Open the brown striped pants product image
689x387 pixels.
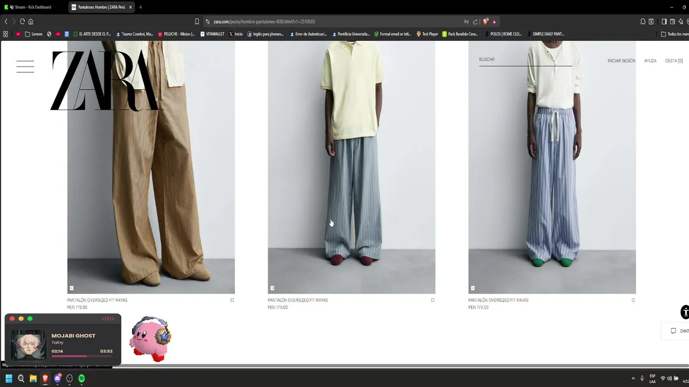pos(151,167)
